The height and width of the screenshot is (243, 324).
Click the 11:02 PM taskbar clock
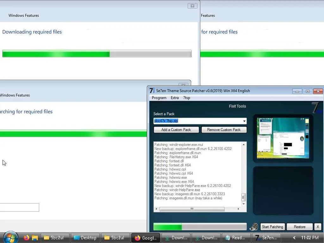pos(309,238)
